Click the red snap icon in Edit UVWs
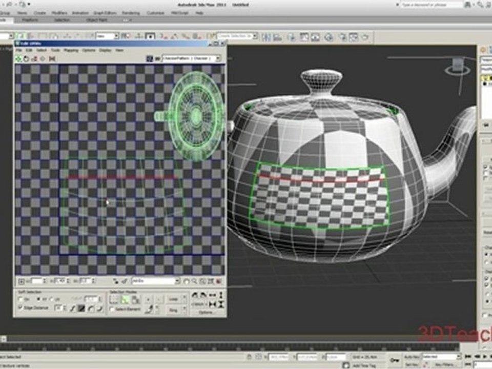The height and width of the screenshot is (369, 492). pos(219,281)
